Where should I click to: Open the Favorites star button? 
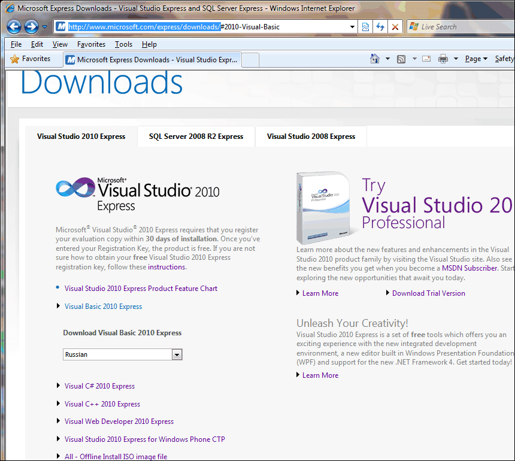[x=30, y=59]
